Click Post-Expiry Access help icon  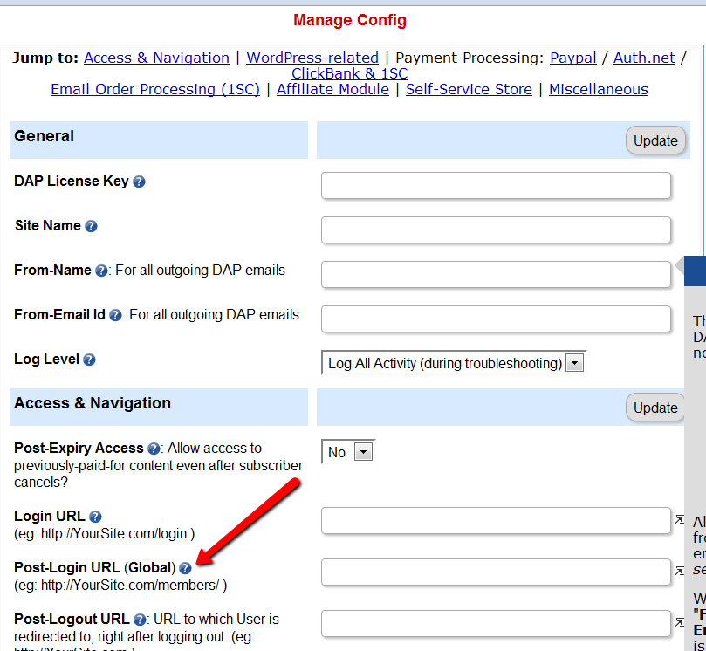[154, 449]
